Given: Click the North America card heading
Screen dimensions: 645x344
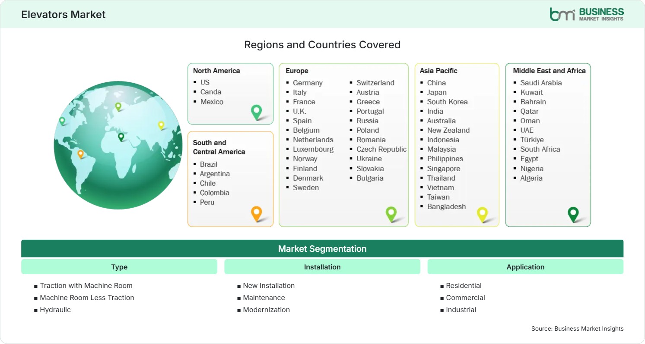Looking at the screenshot, I should (x=216, y=71).
